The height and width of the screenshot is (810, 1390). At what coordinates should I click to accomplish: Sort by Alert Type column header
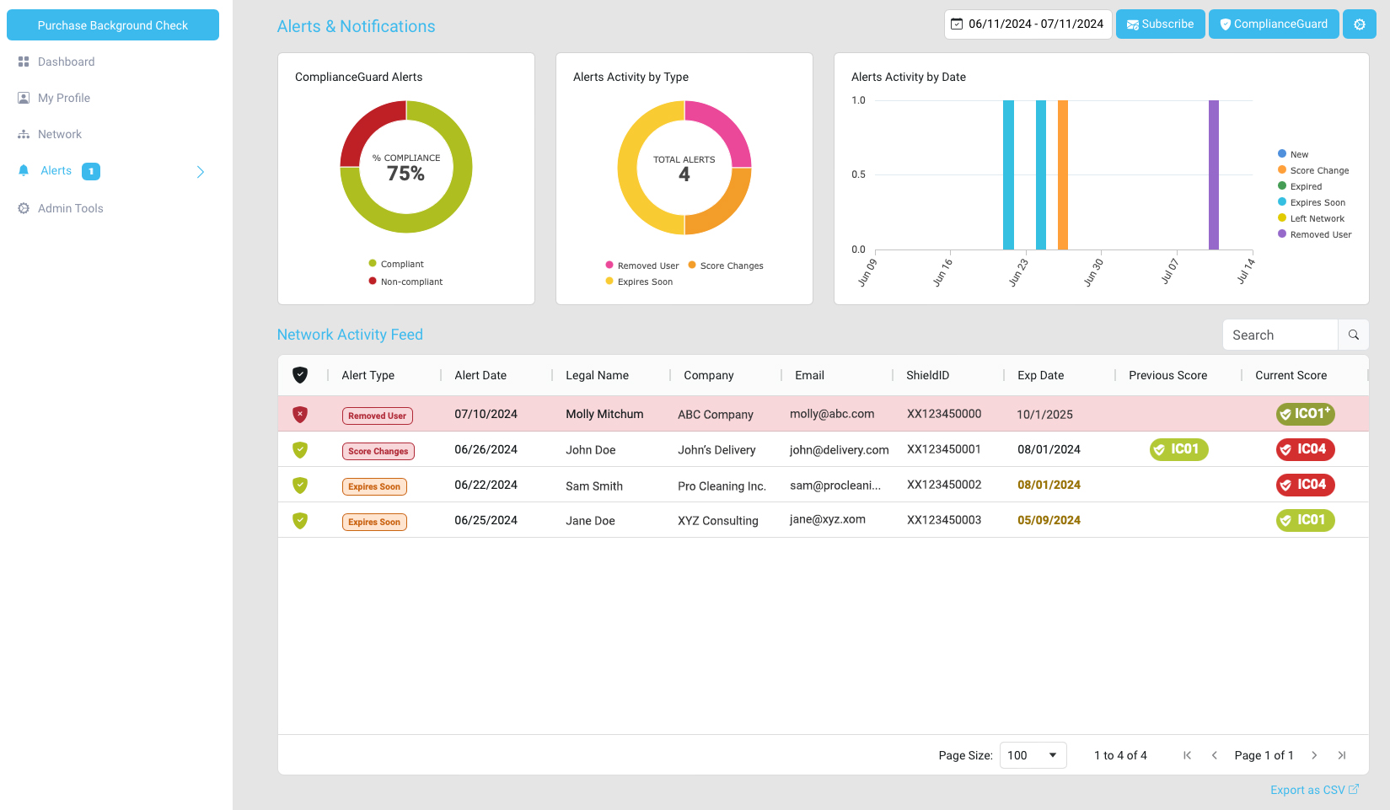click(368, 375)
